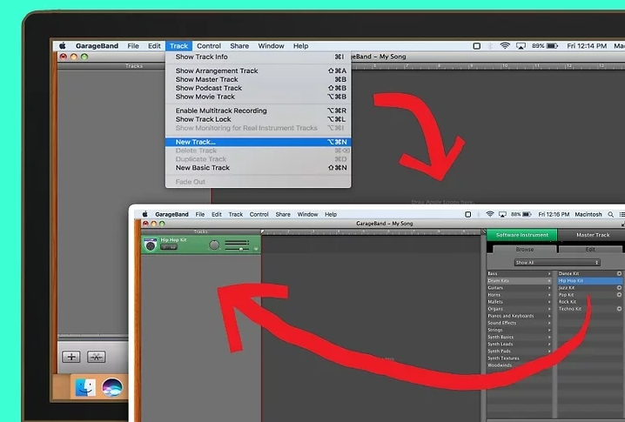
Task: Open the Show All instrument filter dropdown
Action: pos(557,262)
